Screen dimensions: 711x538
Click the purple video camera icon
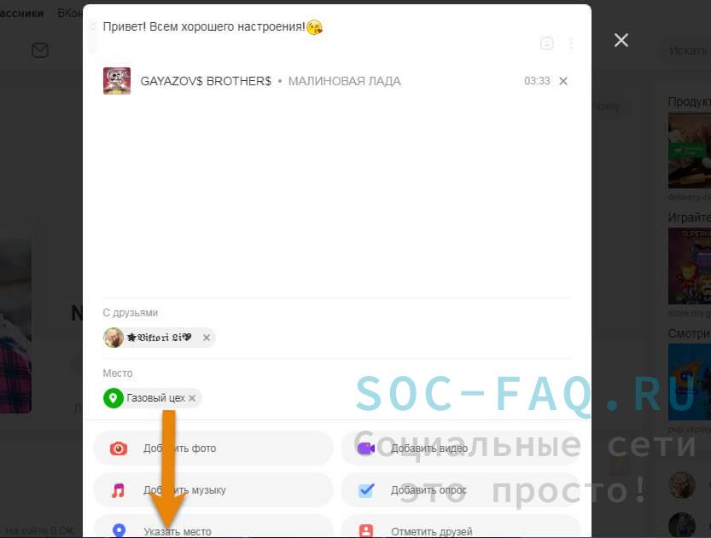(366, 448)
